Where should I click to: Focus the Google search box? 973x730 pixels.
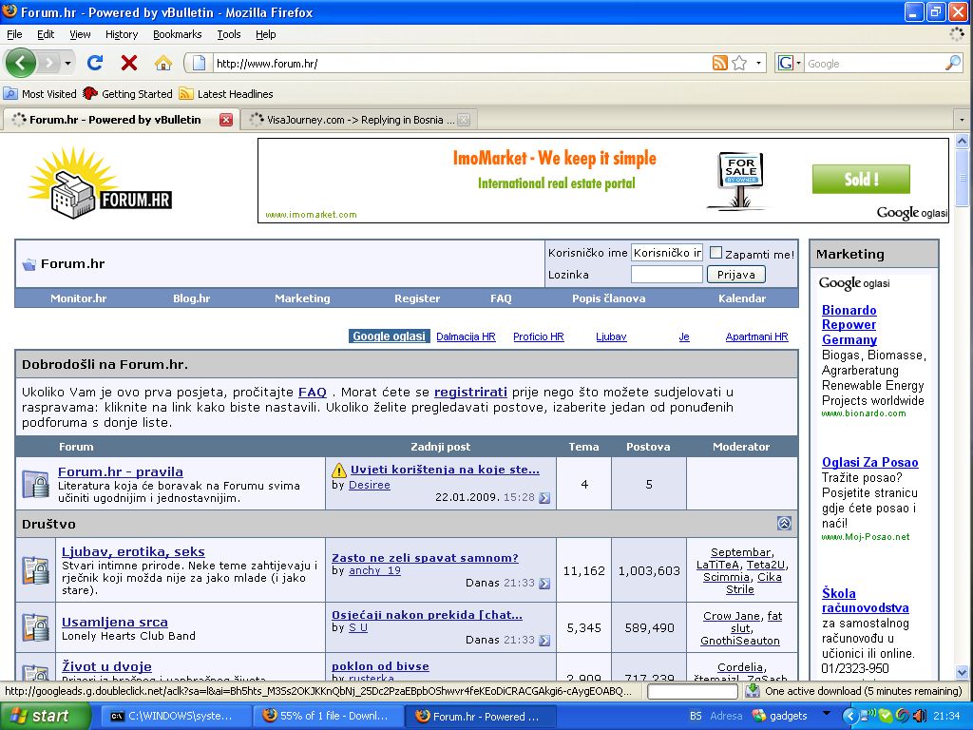click(x=874, y=64)
